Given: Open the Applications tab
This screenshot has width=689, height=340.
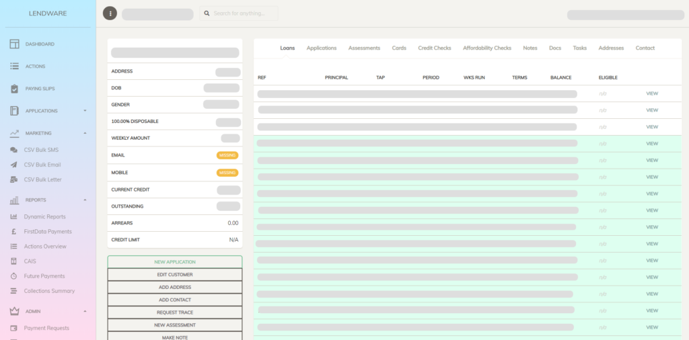Looking at the screenshot, I should coord(322,48).
